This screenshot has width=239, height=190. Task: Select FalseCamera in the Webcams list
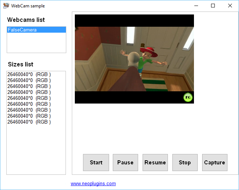click(x=36, y=30)
